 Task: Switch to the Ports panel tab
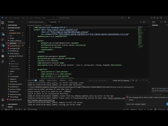click(x=70, y=80)
